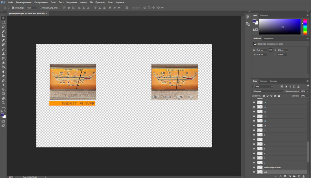Open the Move tool preset picker arrow
311x178 pixels.
point(8,8)
